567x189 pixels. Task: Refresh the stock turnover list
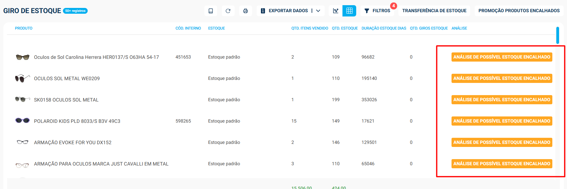click(228, 11)
